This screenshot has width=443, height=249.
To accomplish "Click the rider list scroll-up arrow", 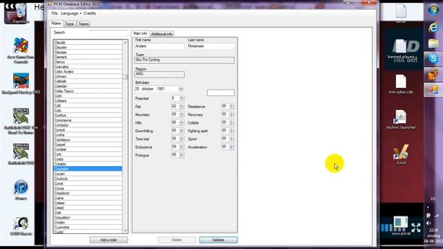I will pos(125,42).
